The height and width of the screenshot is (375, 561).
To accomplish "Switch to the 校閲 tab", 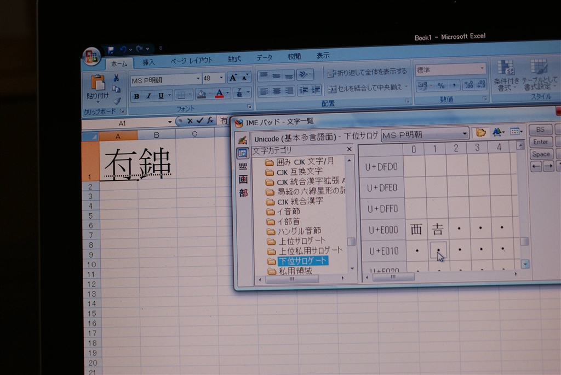I will click(294, 56).
